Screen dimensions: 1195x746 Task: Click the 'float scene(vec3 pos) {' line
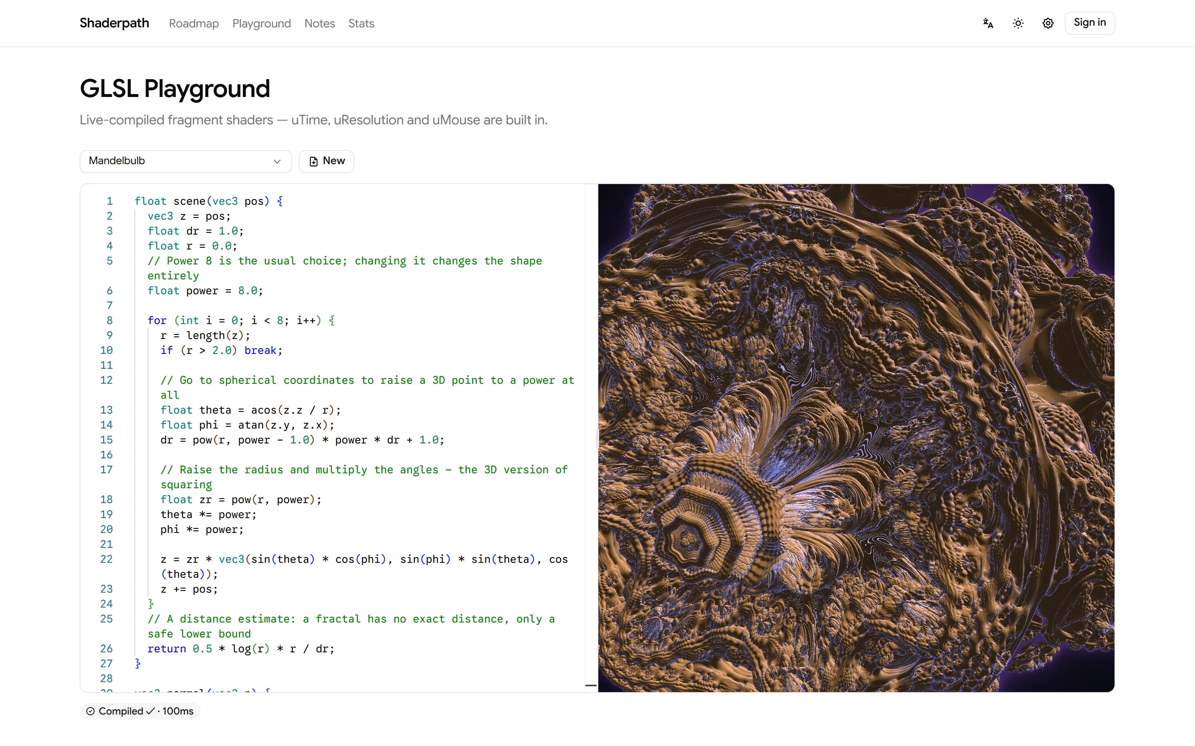(209, 201)
